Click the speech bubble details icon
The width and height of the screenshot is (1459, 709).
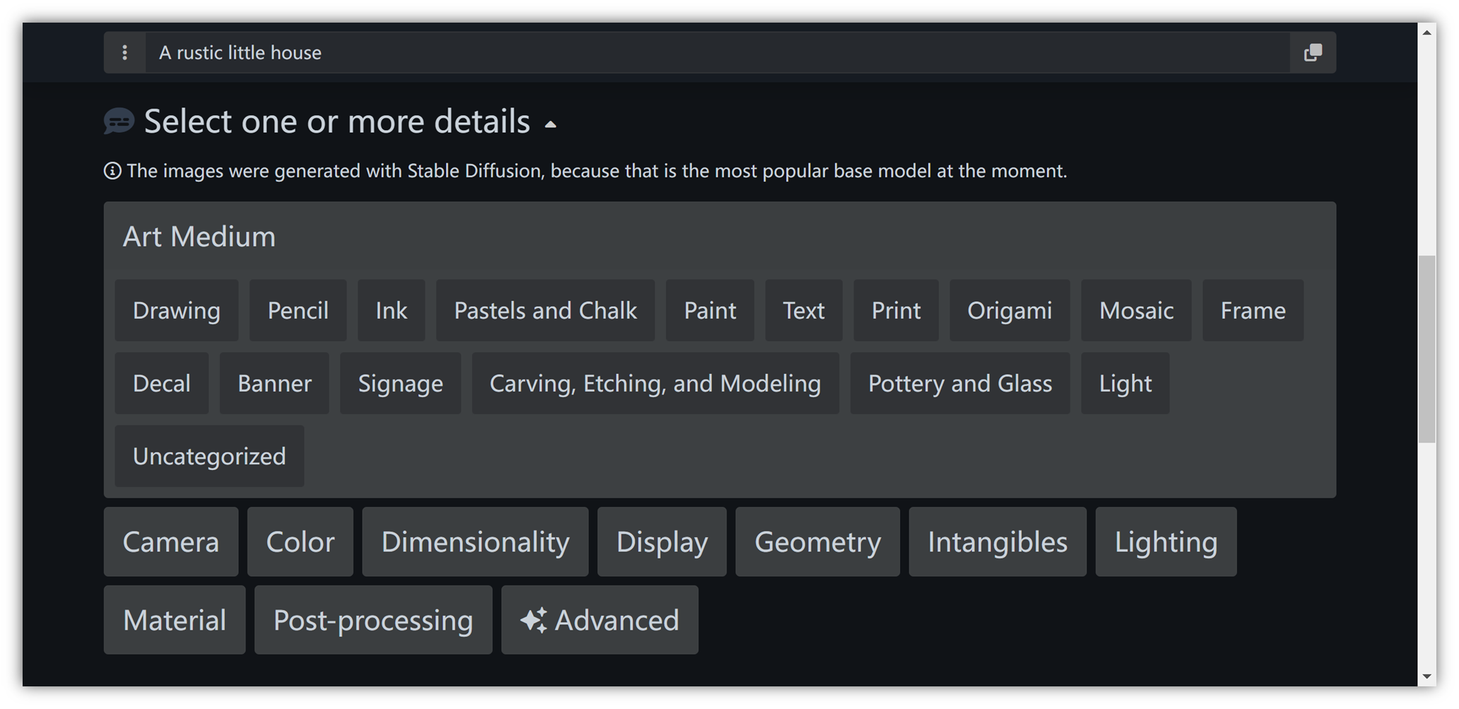point(119,122)
